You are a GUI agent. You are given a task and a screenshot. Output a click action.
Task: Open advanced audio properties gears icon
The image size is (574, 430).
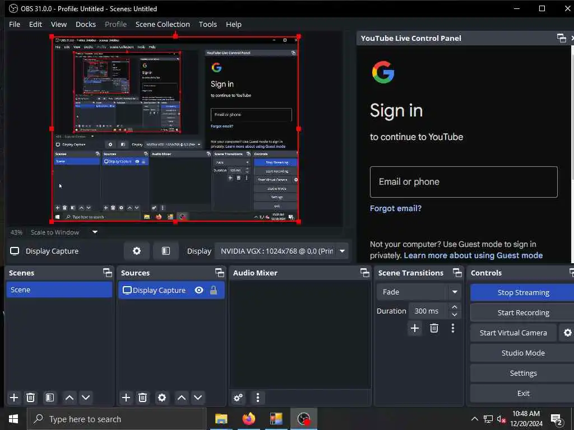click(x=238, y=398)
